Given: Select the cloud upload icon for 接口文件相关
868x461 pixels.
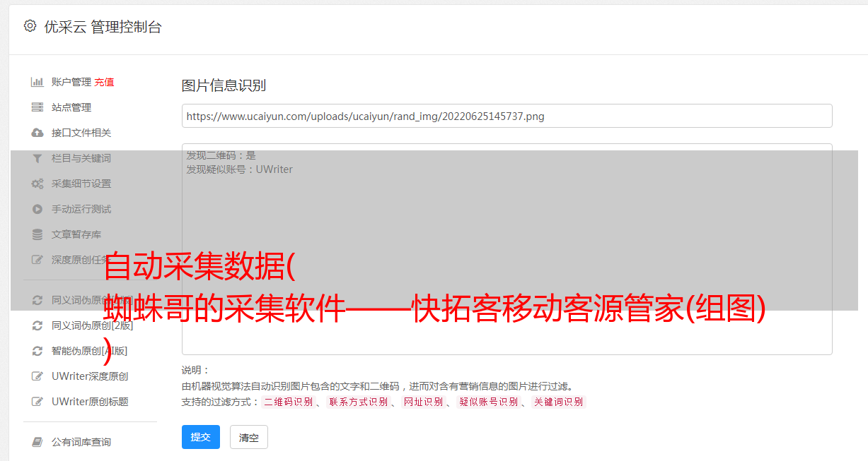Looking at the screenshot, I should (x=37, y=133).
